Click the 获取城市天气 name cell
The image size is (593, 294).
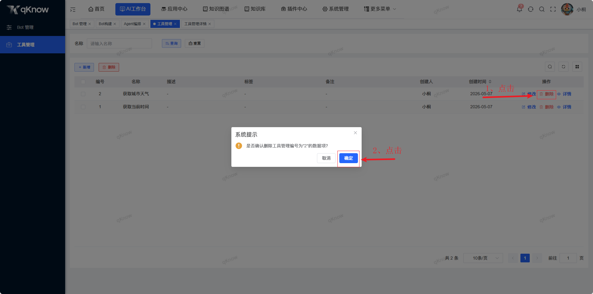(x=136, y=94)
